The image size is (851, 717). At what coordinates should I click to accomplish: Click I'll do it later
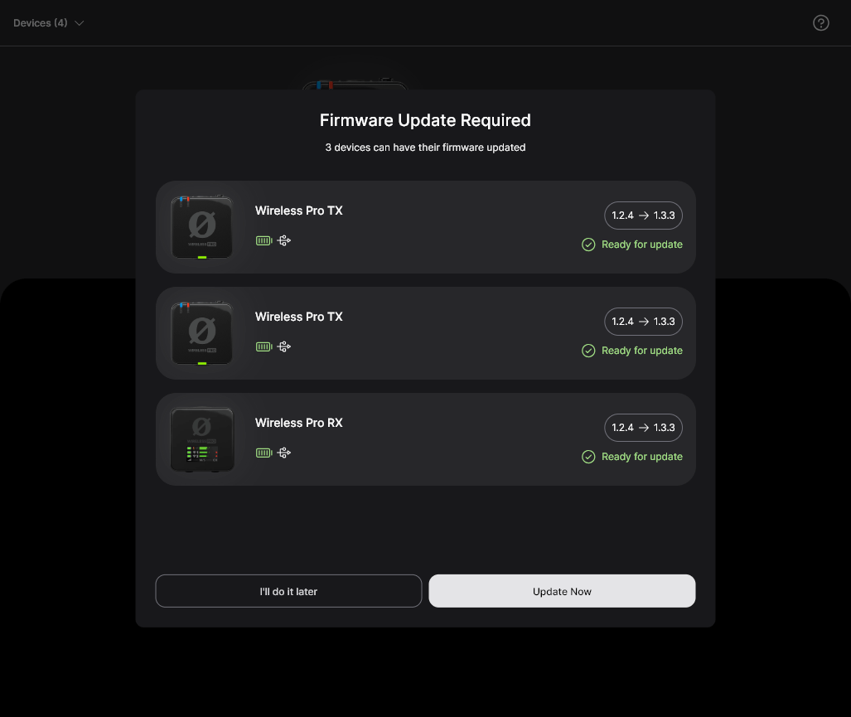(288, 591)
